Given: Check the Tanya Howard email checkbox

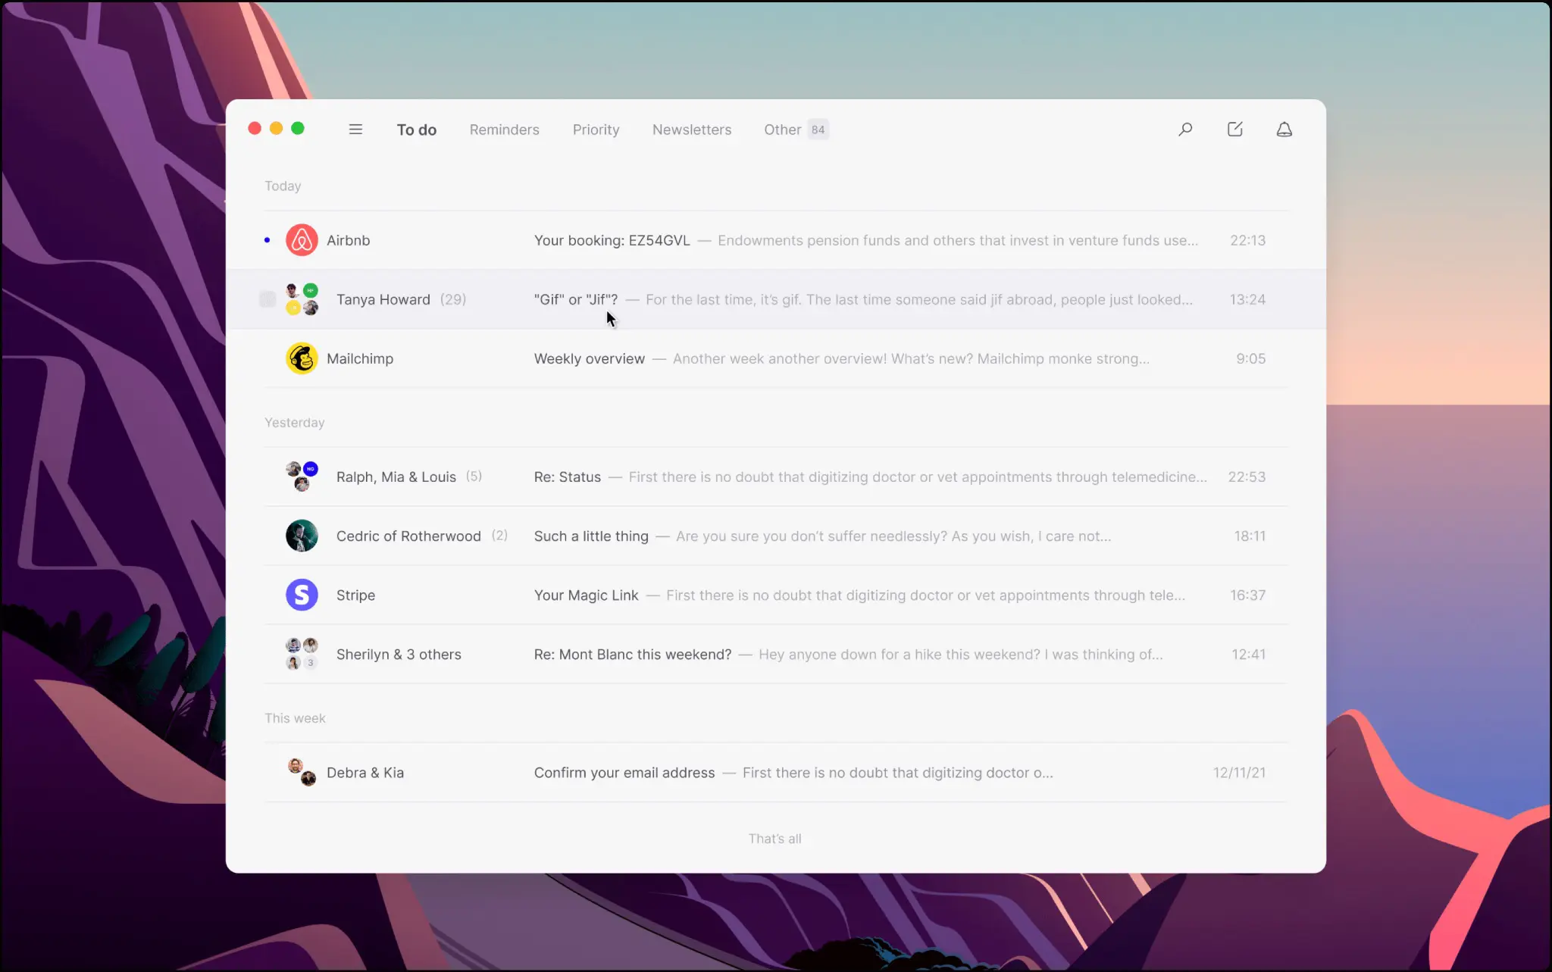Looking at the screenshot, I should [267, 299].
